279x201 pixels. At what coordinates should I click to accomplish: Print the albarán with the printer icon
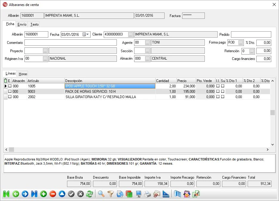tap(148, 194)
